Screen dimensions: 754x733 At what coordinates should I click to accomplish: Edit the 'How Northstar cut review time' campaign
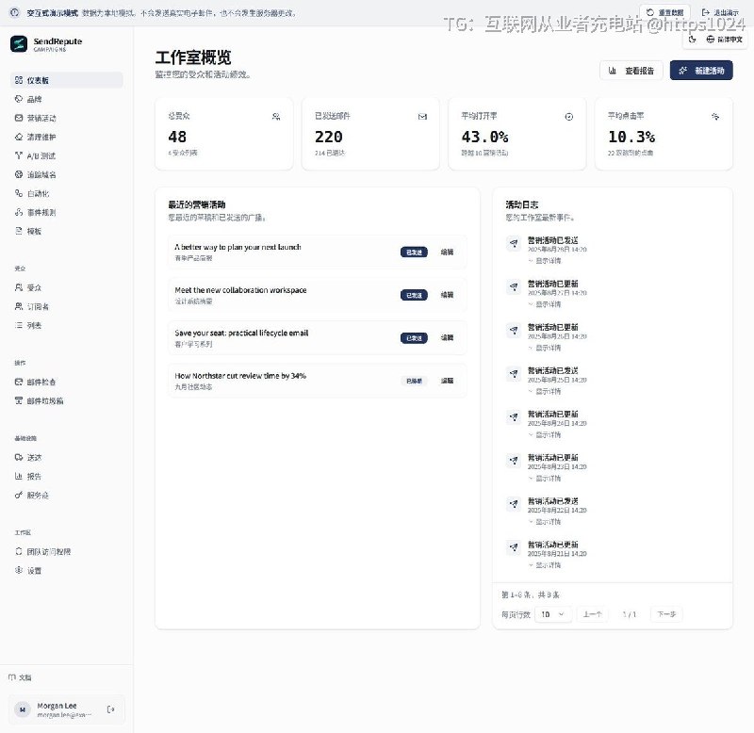click(x=447, y=381)
